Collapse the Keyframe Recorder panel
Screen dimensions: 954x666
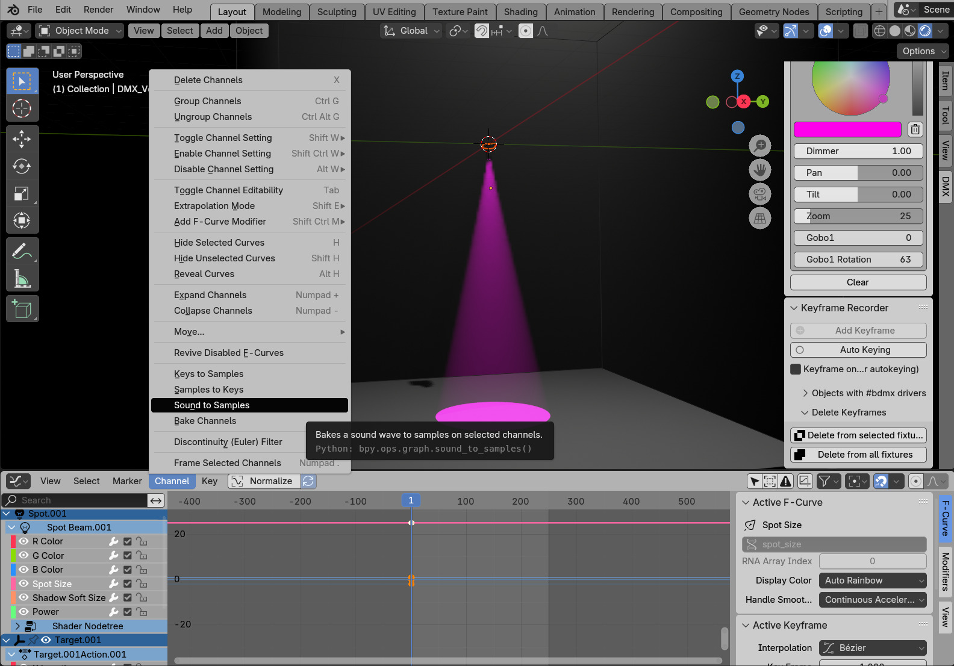click(x=794, y=308)
